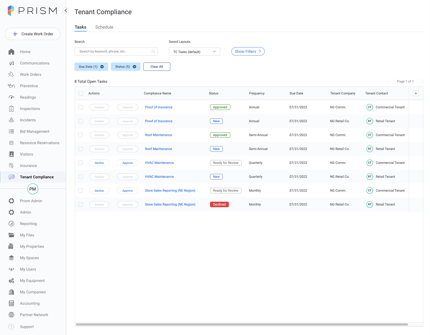
Task: Click the Partner Network globe icon
Action: click(11, 314)
